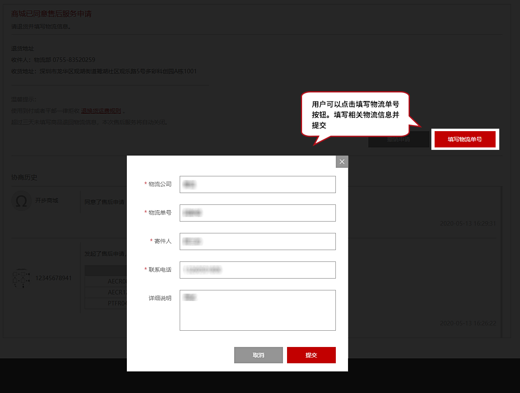Click the 协商历史 section heading
Image resolution: width=520 pixels, height=393 pixels.
24,178
